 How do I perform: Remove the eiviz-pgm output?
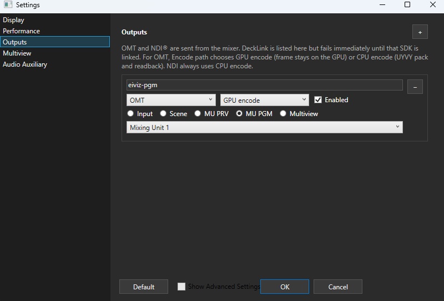[415, 87]
